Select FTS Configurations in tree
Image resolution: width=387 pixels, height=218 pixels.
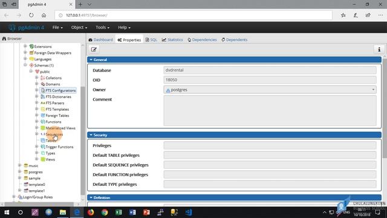(x=60, y=90)
